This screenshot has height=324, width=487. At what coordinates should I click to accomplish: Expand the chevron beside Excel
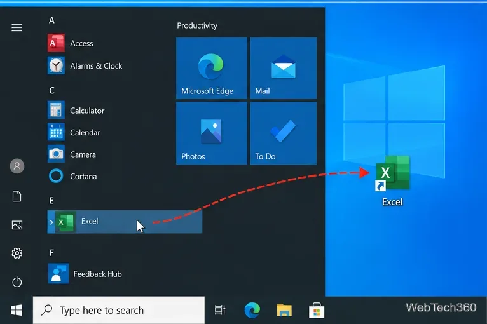pyautogui.click(x=51, y=222)
